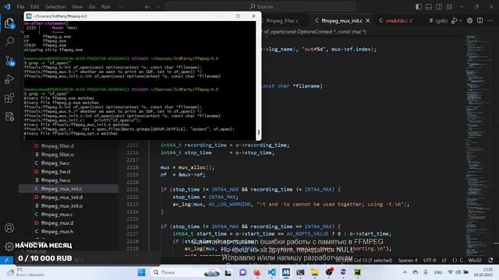The width and height of the screenshot is (499, 280).
Task: Click the Sources command center search box
Action: pos(261,7)
